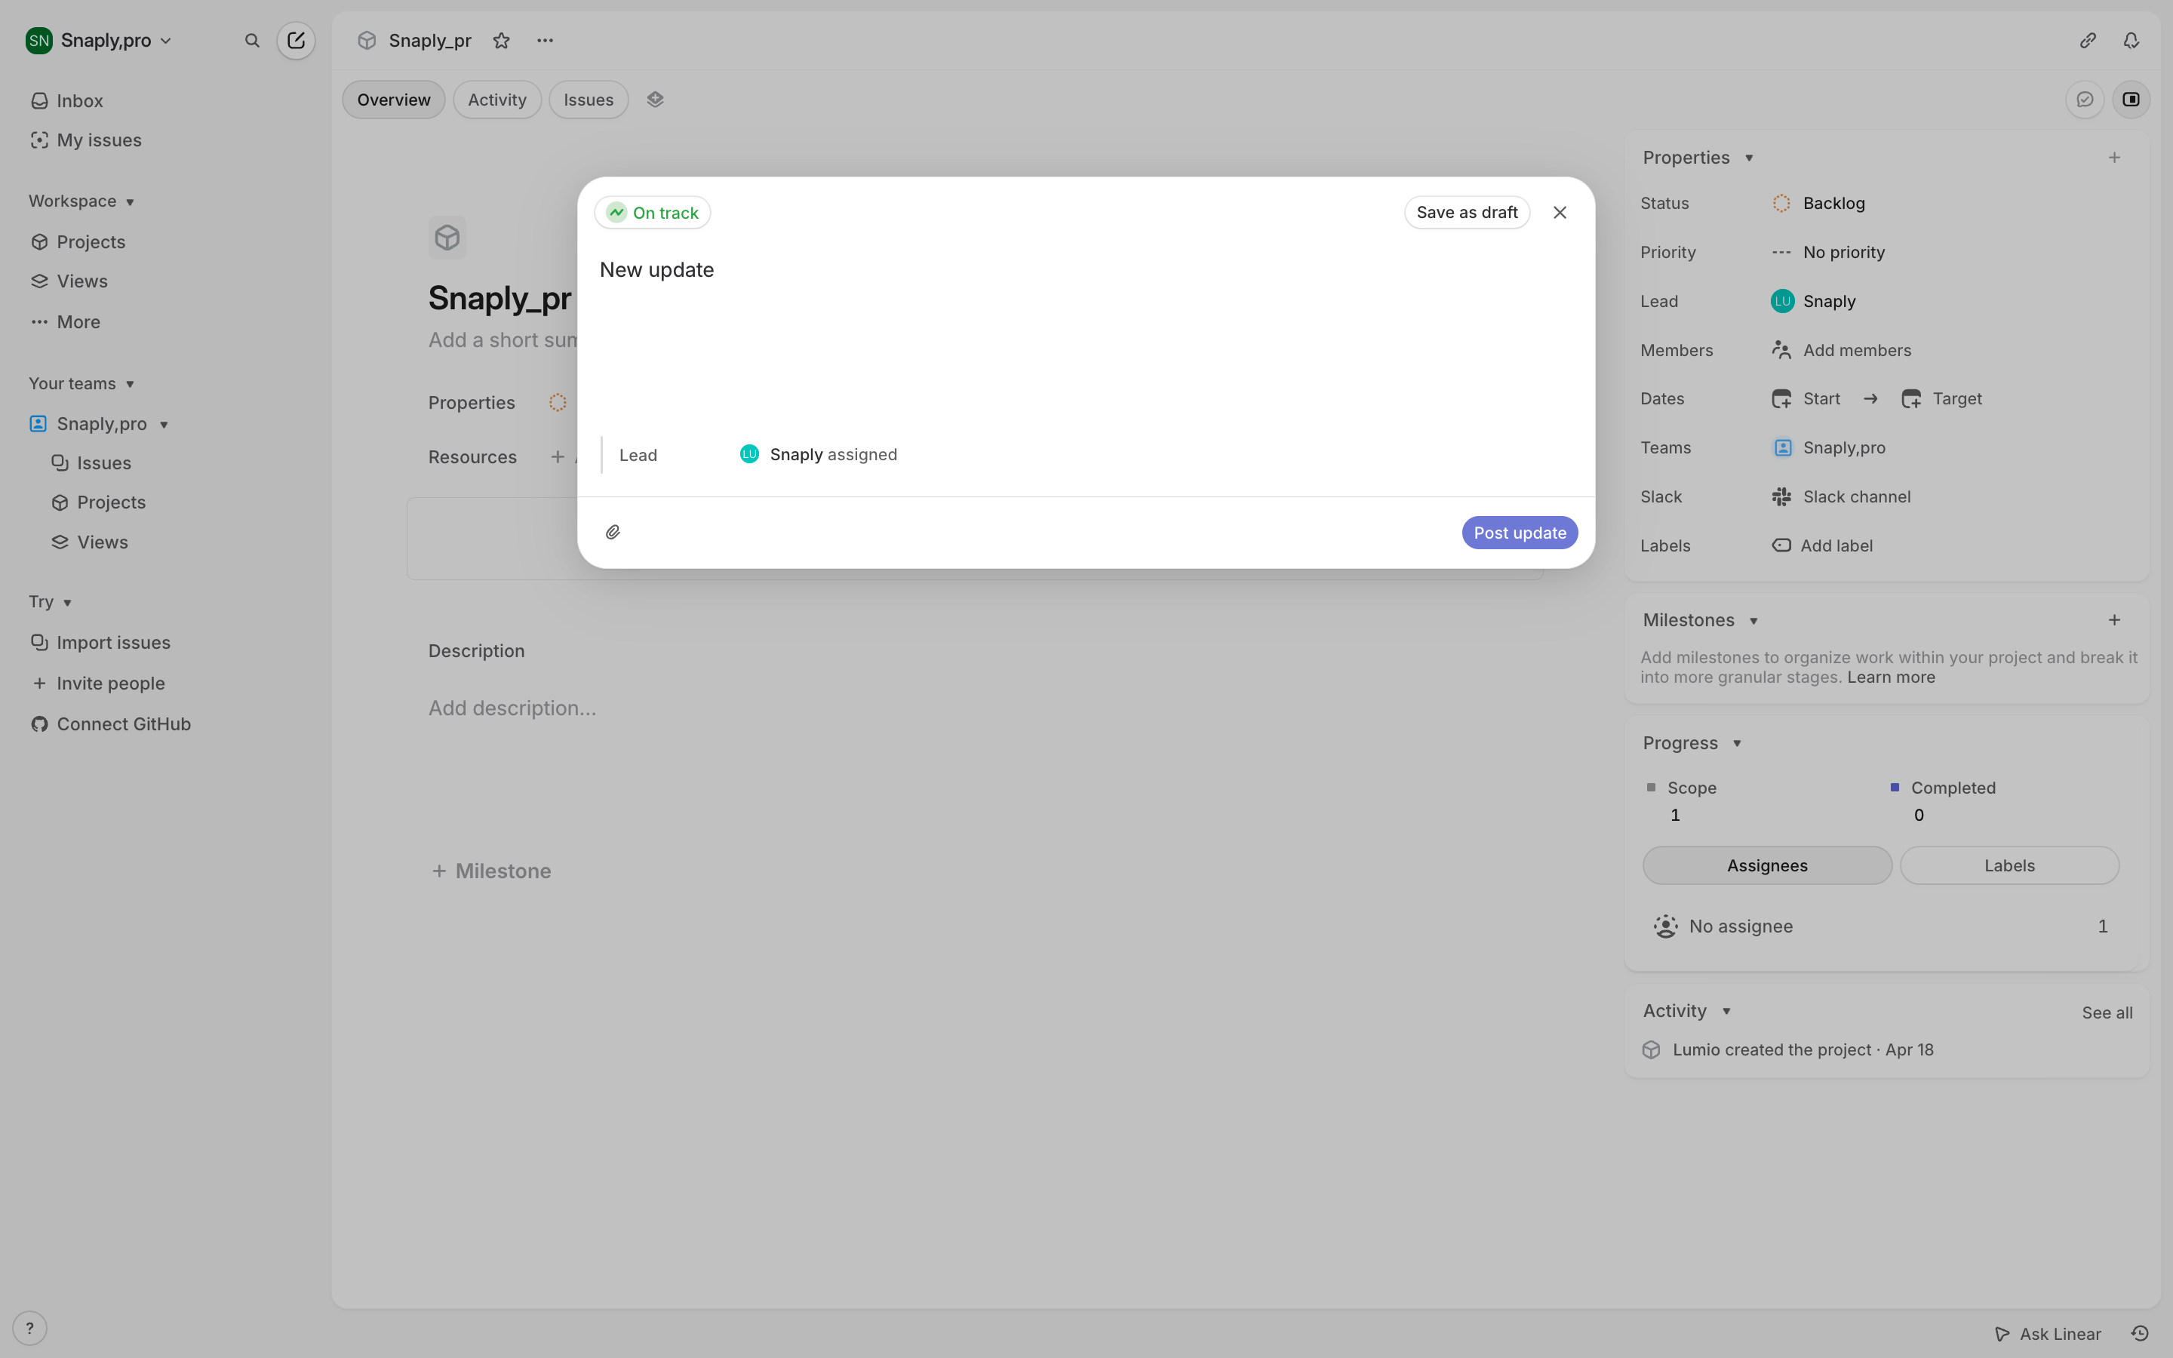2173x1358 pixels.
Task: Open the On track health dropdown
Action: (653, 213)
